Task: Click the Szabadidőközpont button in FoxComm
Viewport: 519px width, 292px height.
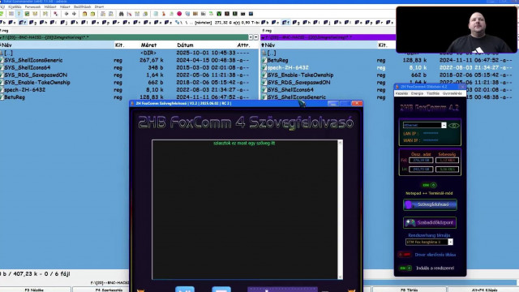Action: [x=430, y=222]
